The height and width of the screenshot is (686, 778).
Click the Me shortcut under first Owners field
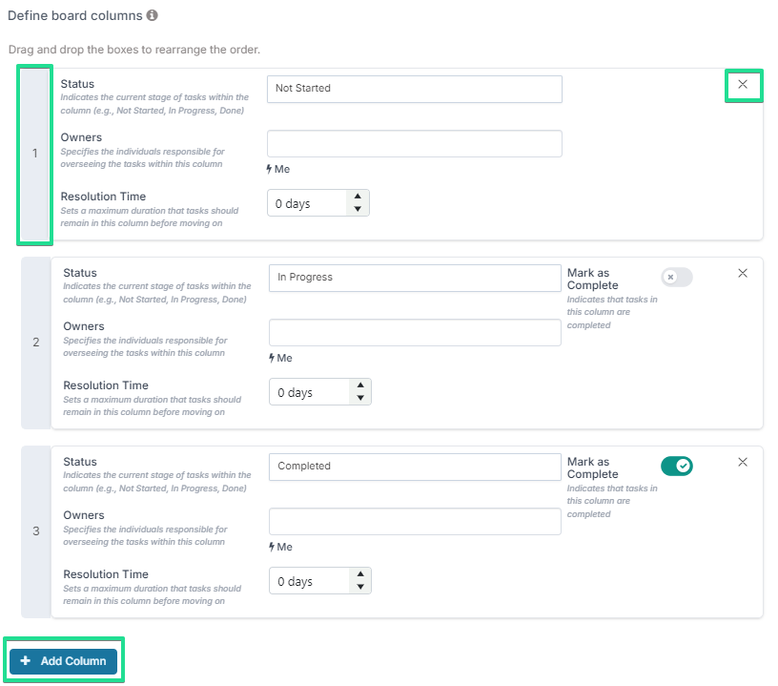[x=278, y=169]
